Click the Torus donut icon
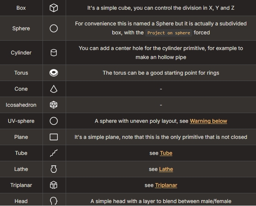The width and height of the screenshot is (256, 206). (x=54, y=73)
